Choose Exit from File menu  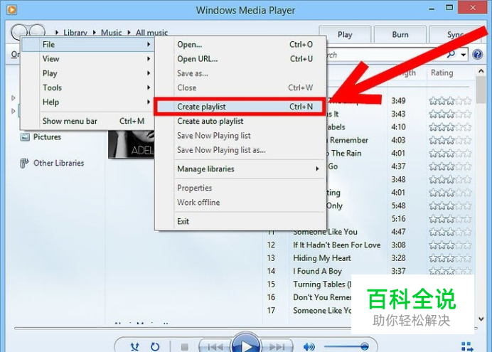(240, 221)
